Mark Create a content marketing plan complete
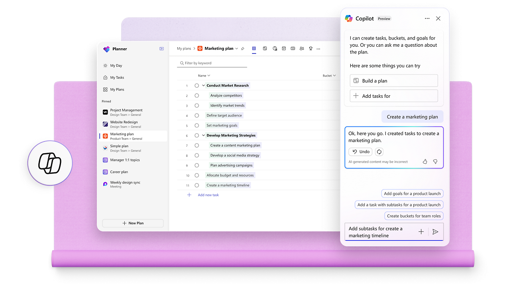This screenshot has width=515, height=290. (x=197, y=145)
